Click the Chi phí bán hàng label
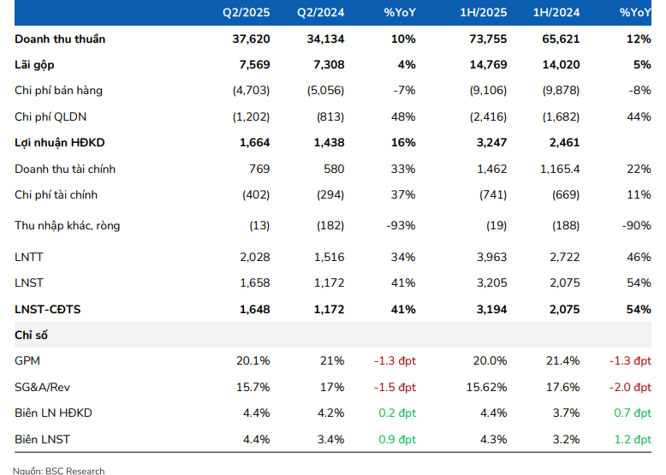 [58, 91]
